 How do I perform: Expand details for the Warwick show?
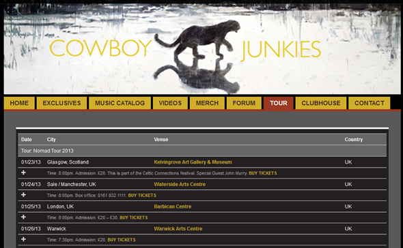click(x=23, y=239)
